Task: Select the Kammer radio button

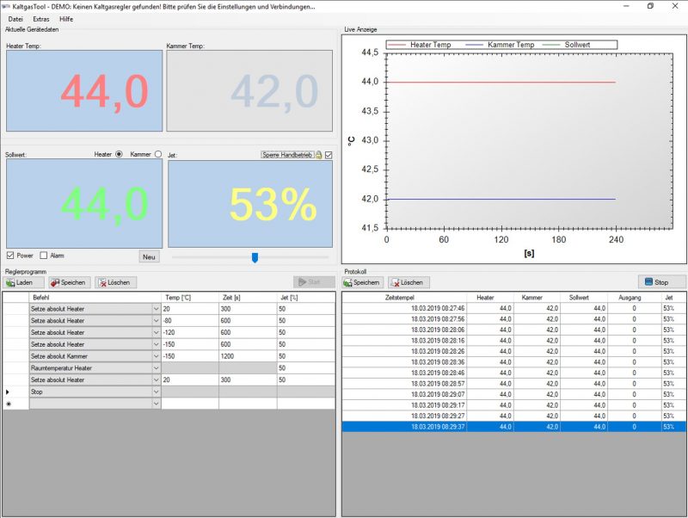Action: click(157, 154)
